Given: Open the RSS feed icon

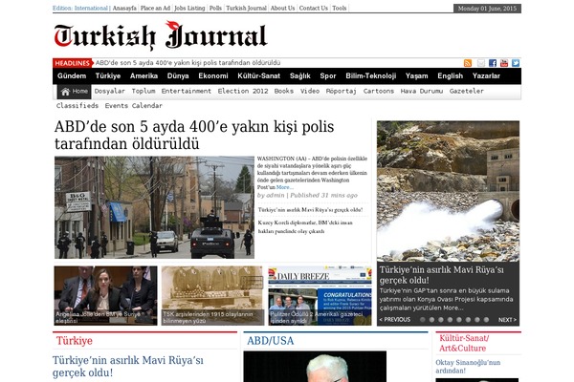Looking at the screenshot, I should coord(468,63).
